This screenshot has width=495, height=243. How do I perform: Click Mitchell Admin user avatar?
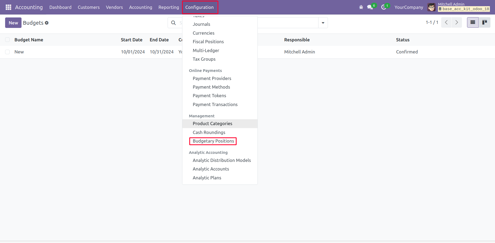point(432,7)
